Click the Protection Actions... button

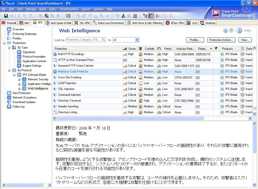[x=221, y=40]
